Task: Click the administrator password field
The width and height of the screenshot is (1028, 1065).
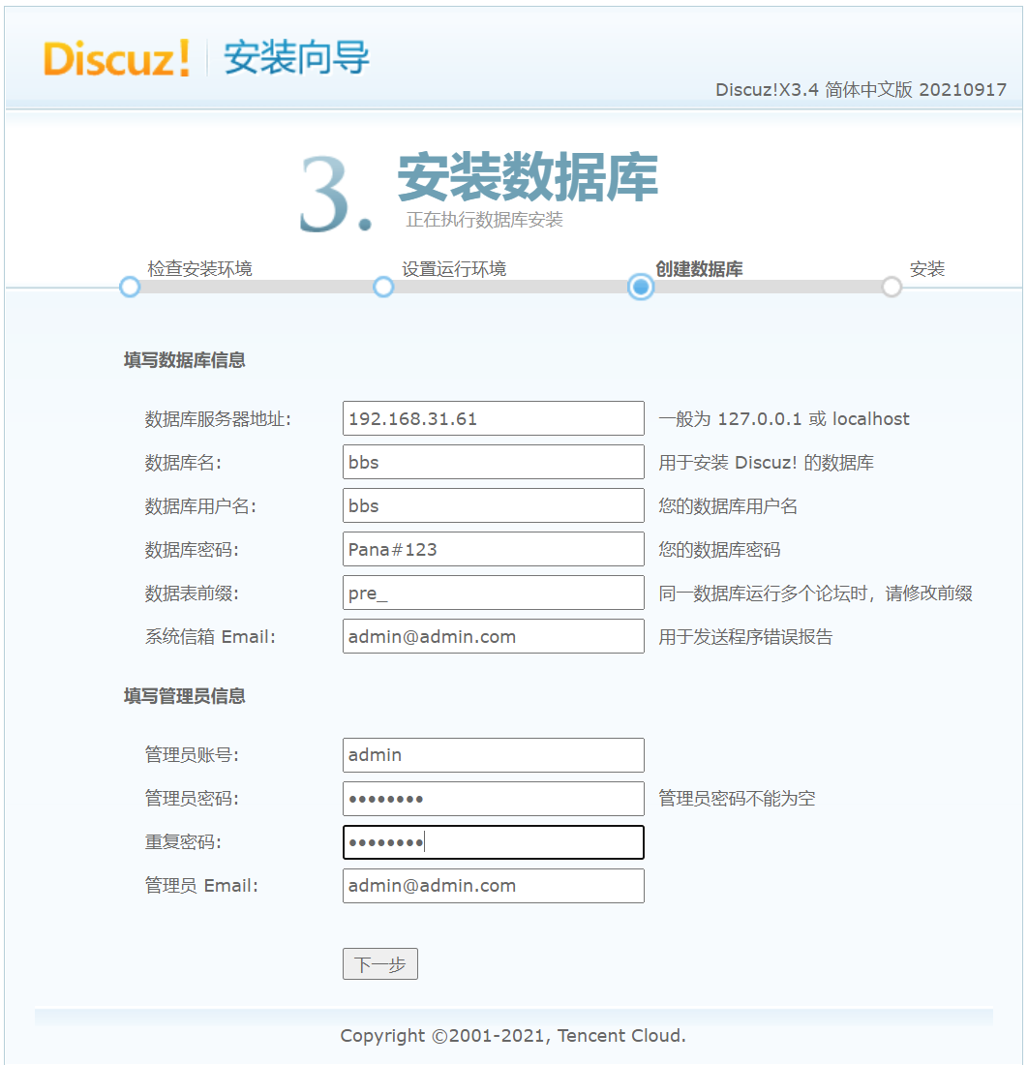Action: (x=493, y=798)
